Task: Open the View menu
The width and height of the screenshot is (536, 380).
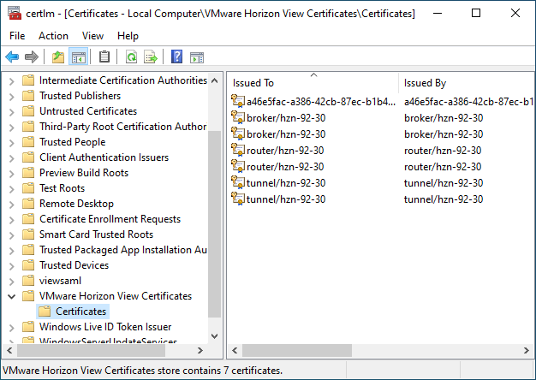Action: 92,36
